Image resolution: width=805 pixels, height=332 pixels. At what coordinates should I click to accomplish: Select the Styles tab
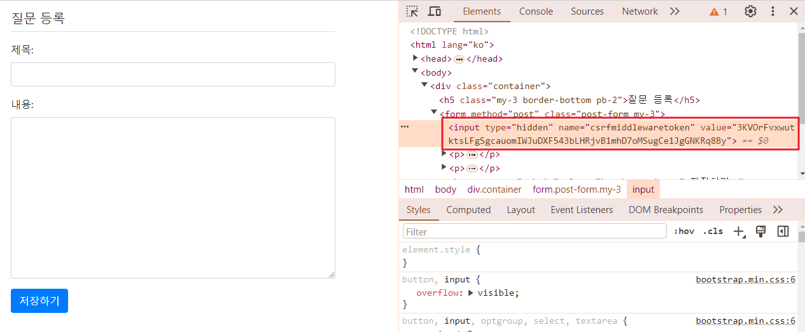point(419,210)
